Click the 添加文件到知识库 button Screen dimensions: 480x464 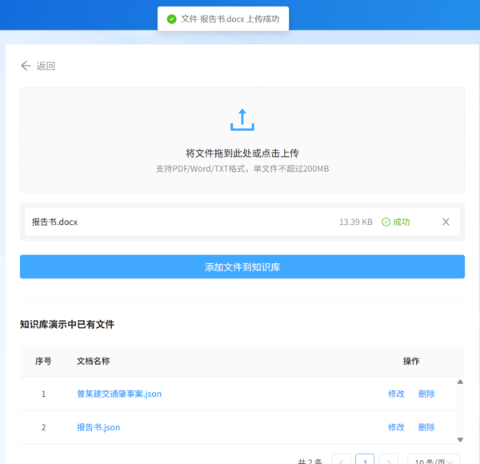pyautogui.click(x=242, y=267)
